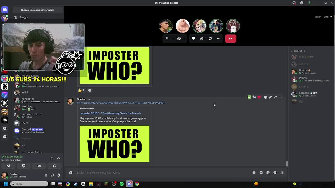Open nazaasp in the members list
The width and height of the screenshot is (335, 188).
(x=311, y=94)
